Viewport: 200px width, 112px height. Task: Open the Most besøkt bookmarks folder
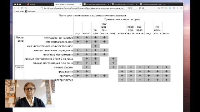coord(19,12)
